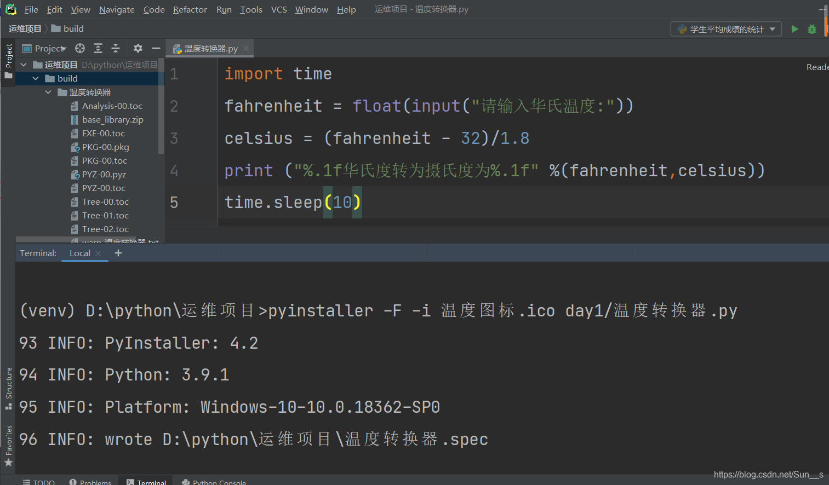Click the pyinstaller command line in terminal
The width and height of the screenshot is (829, 485).
(378, 310)
